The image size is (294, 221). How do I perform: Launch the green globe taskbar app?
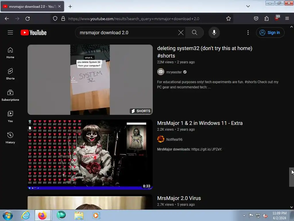[x=61, y=215]
